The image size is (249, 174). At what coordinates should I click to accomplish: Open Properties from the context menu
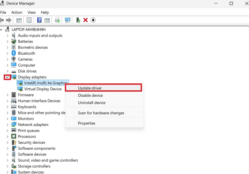pos(105,123)
